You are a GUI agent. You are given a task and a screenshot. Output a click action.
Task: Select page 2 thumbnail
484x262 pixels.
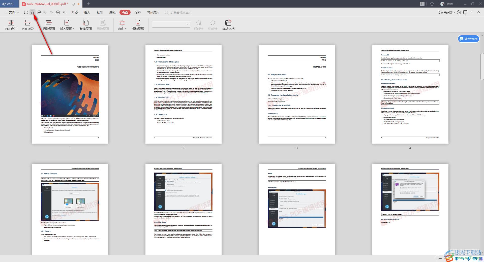[x=184, y=94]
